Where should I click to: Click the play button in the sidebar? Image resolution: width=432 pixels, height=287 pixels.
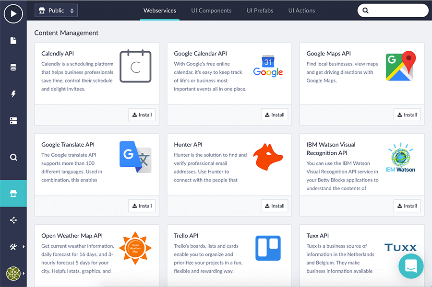click(x=13, y=14)
